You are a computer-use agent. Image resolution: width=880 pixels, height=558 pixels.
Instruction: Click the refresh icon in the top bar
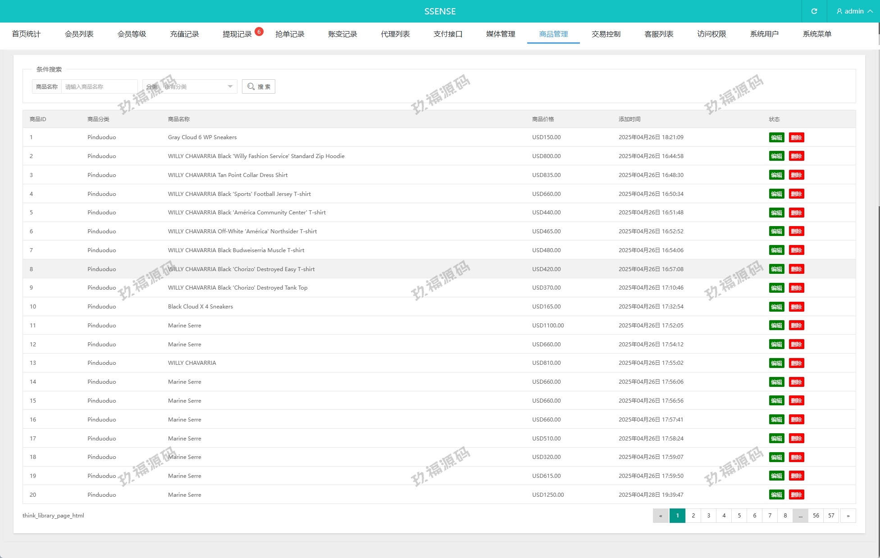click(814, 11)
